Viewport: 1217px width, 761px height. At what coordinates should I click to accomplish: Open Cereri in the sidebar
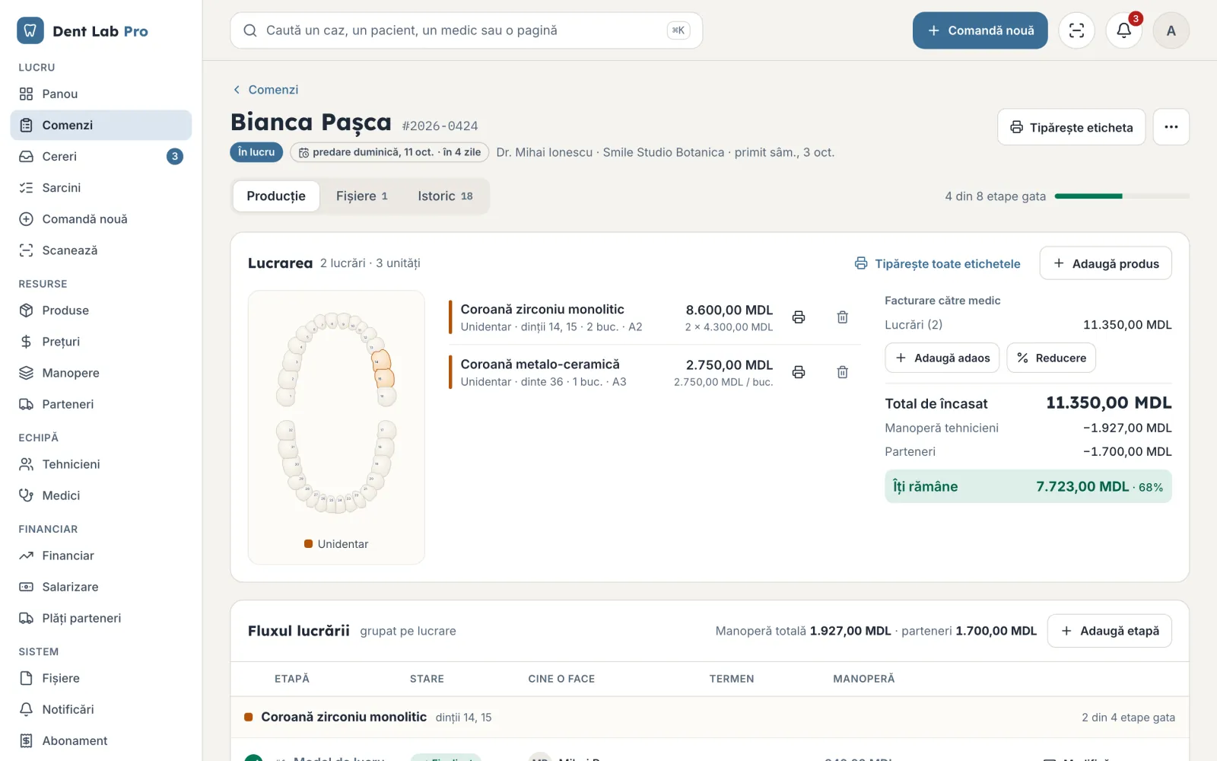pyautogui.click(x=101, y=157)
